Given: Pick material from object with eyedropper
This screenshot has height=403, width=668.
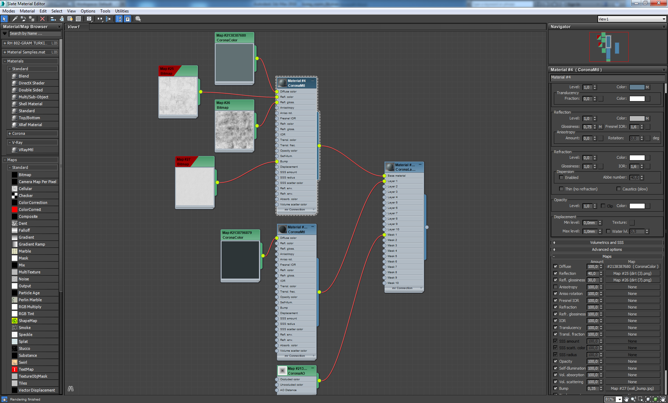Looking at the screenshot, I should pos(15,19).
